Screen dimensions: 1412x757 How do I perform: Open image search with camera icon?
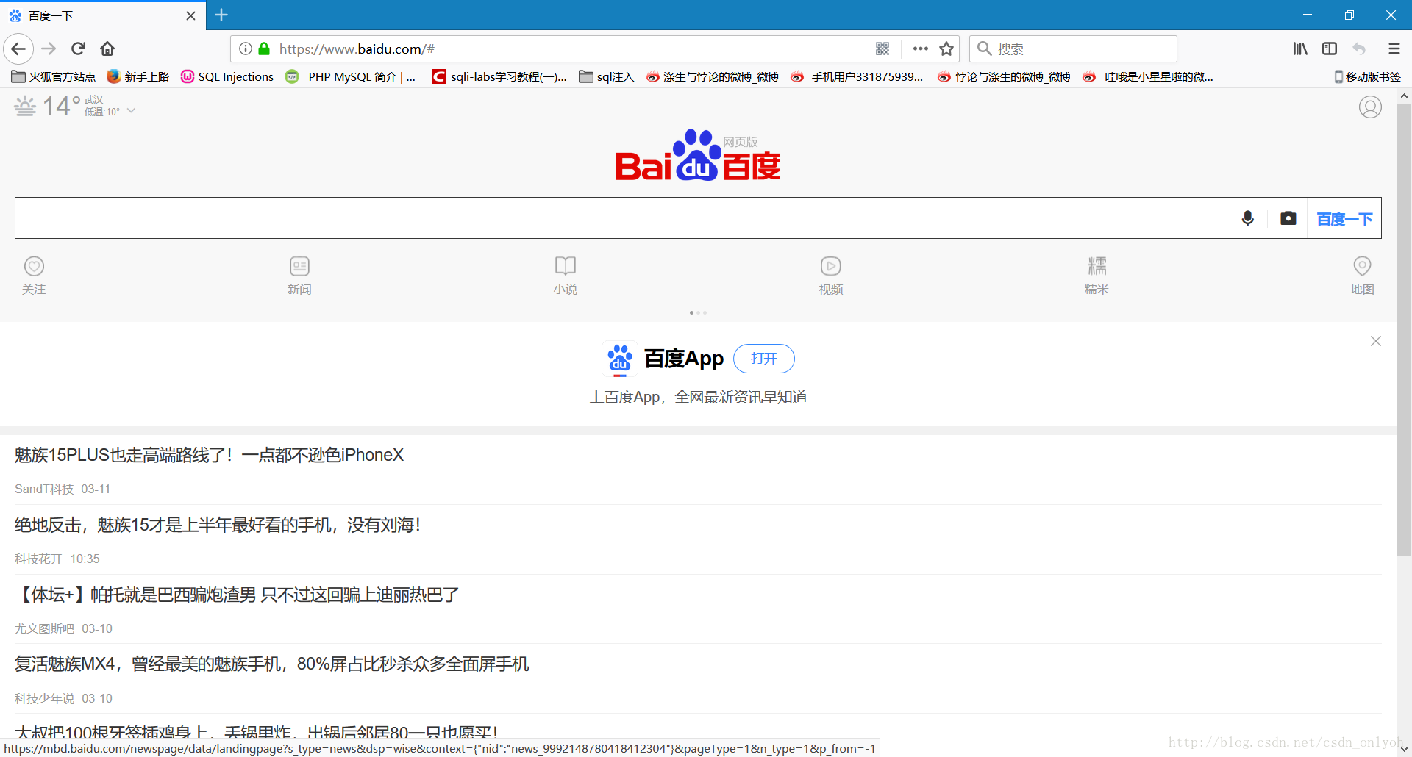pos(1288,218)
